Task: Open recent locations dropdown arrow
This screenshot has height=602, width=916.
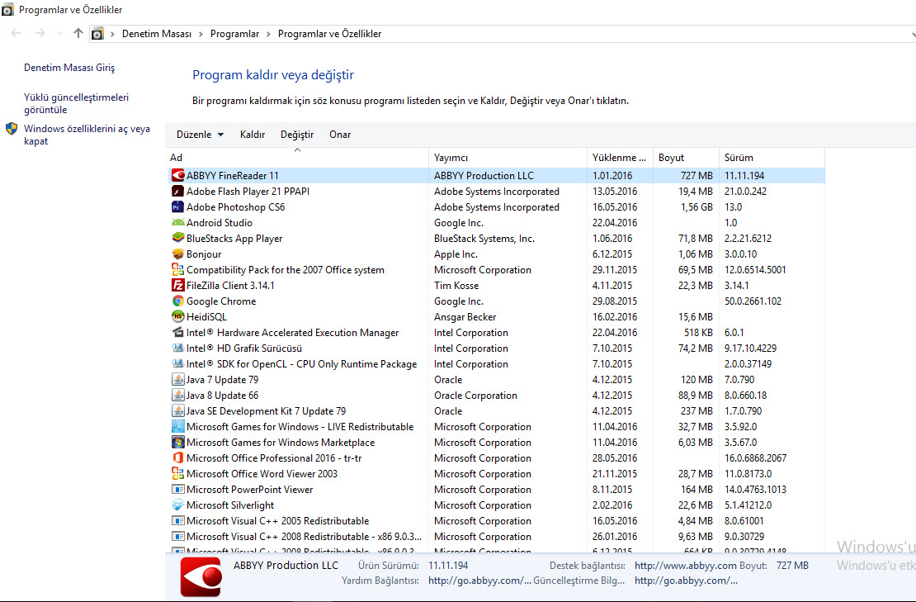Action: click(x=59, y=34)
